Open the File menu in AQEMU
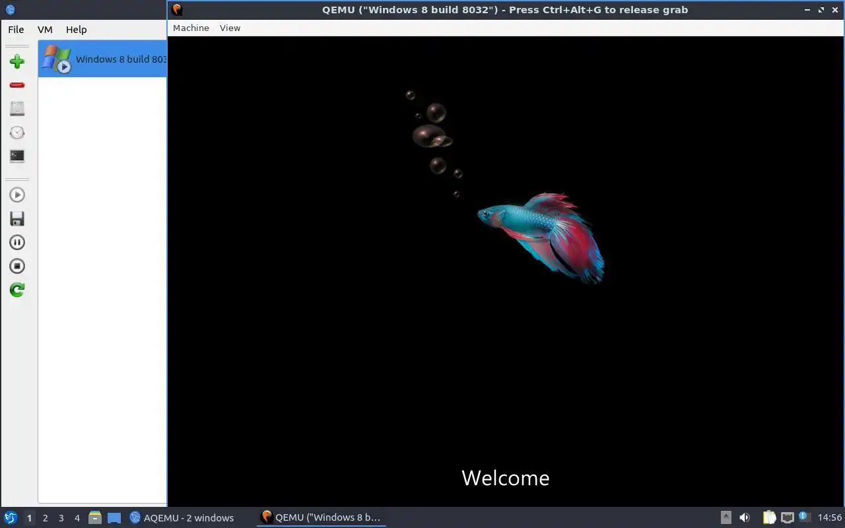 pyautogui.click(x=16, y=29)
